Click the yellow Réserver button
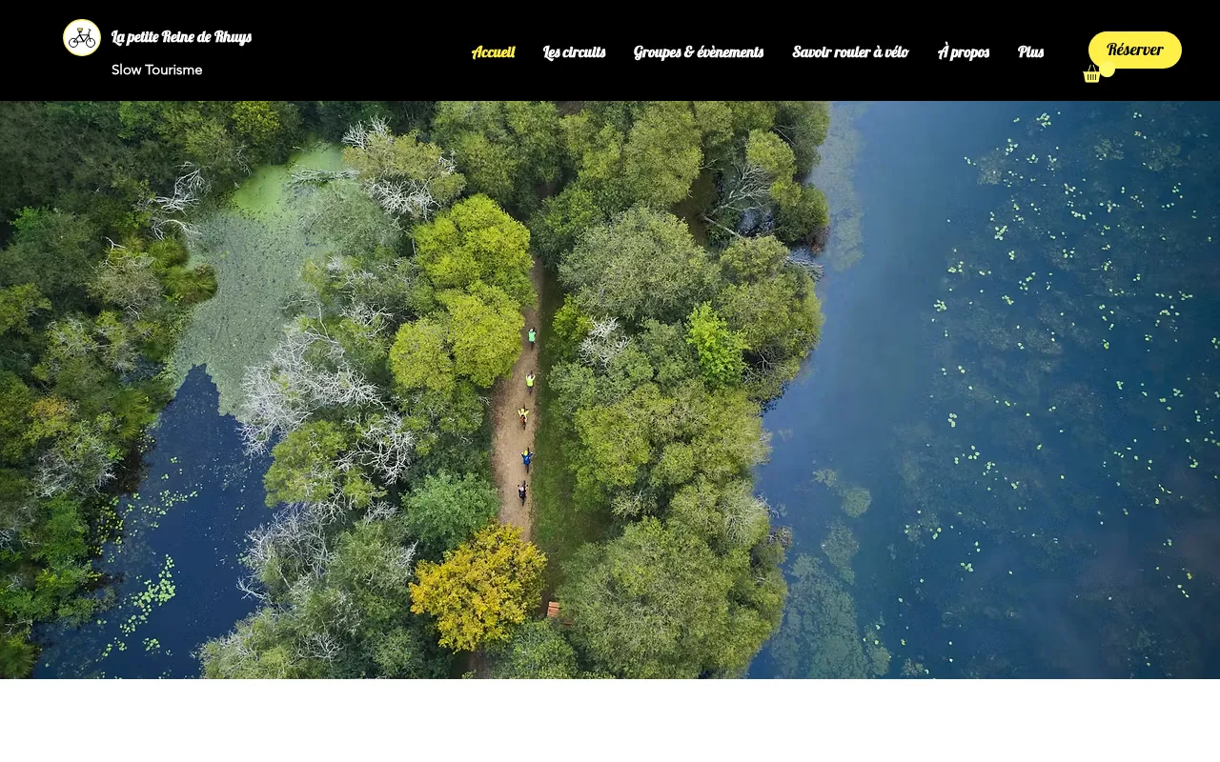The width and height of the screenshot is (1220, 762). [x=1135, y=50]
